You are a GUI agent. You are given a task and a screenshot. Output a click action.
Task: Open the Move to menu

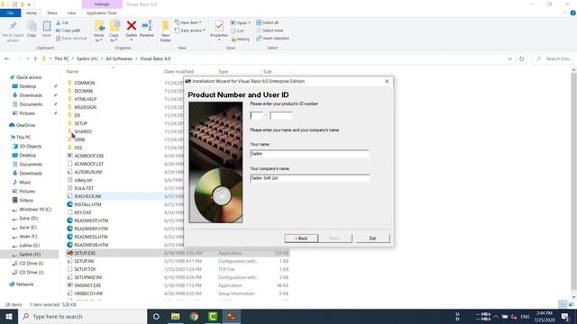[99, 31]
